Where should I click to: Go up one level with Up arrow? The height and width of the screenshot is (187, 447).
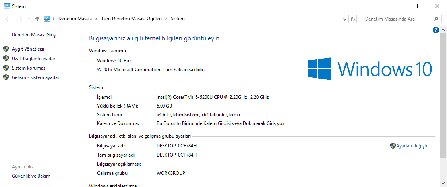pyautogui.click(x=37, y=19)
